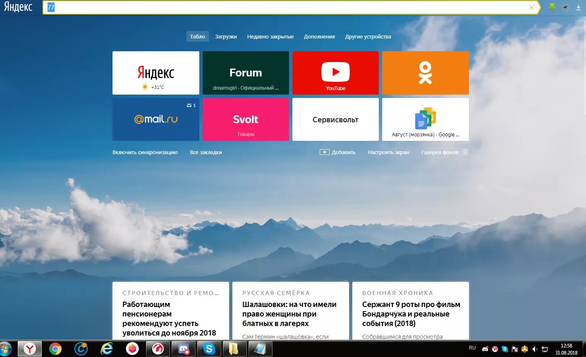Click the Yandex Browser taskbar icon
The height and width of the screenshot is (357, 586).
click(30, 349)
